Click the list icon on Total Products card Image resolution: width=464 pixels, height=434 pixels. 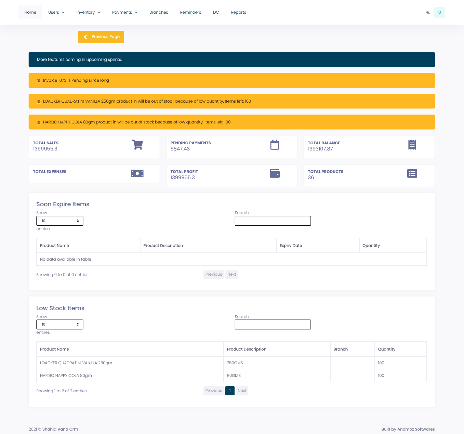pyautogui.click(x=412, y=173)
